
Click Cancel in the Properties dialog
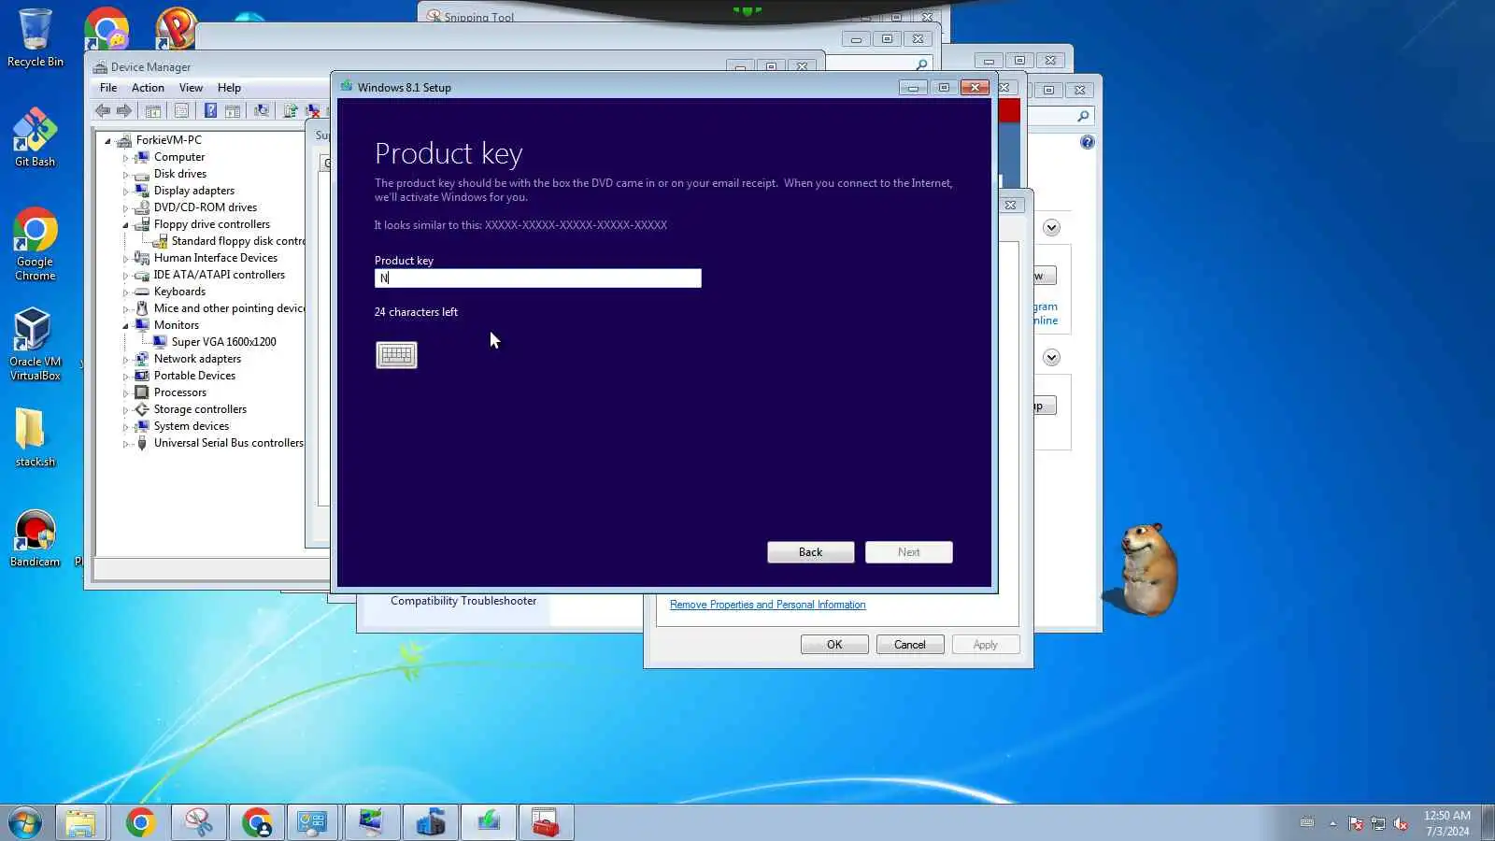910,645
